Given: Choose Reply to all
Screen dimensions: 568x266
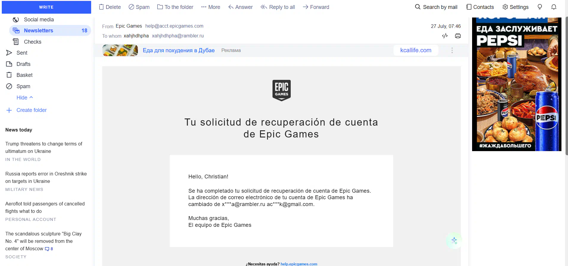Looking at the screenshot, I should tap(278, 7).
